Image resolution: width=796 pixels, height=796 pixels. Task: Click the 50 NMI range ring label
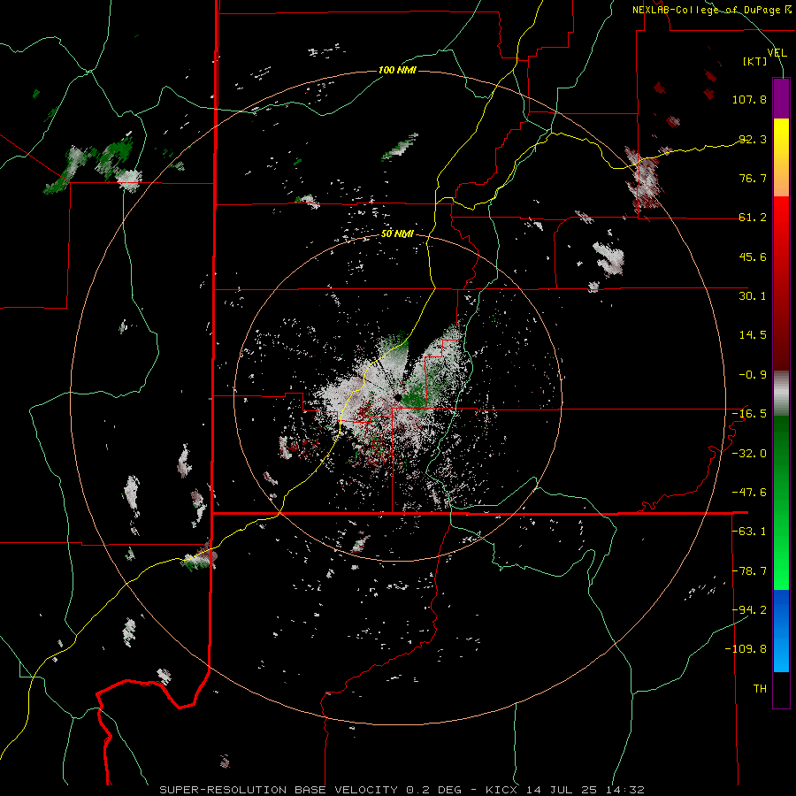tap(397, 234)
